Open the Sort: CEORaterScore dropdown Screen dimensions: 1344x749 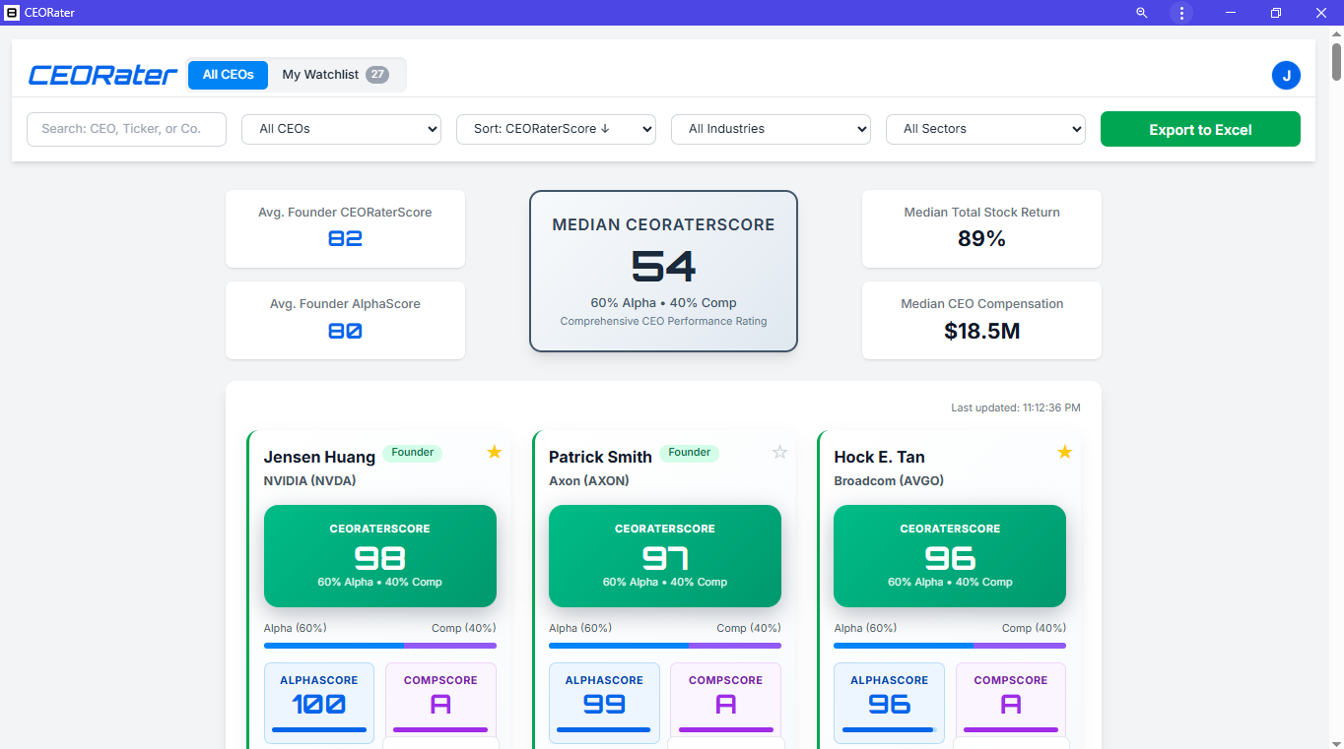556,129
